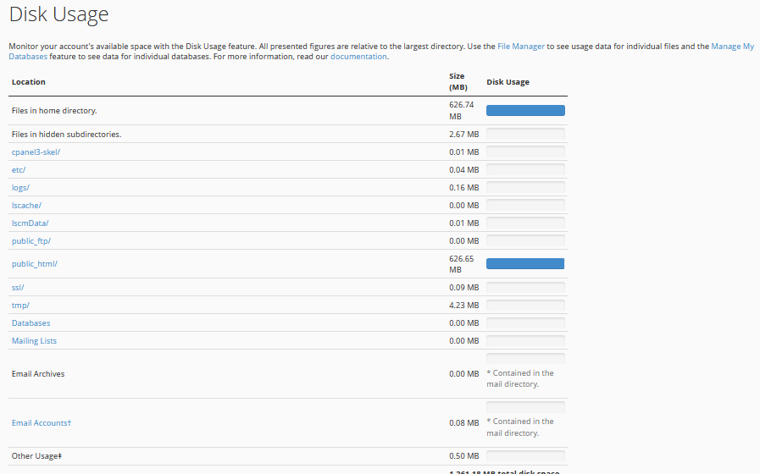760x474 pixels.
Task: Go to the Mailing Lists link
Action: [x=35, y=341]
